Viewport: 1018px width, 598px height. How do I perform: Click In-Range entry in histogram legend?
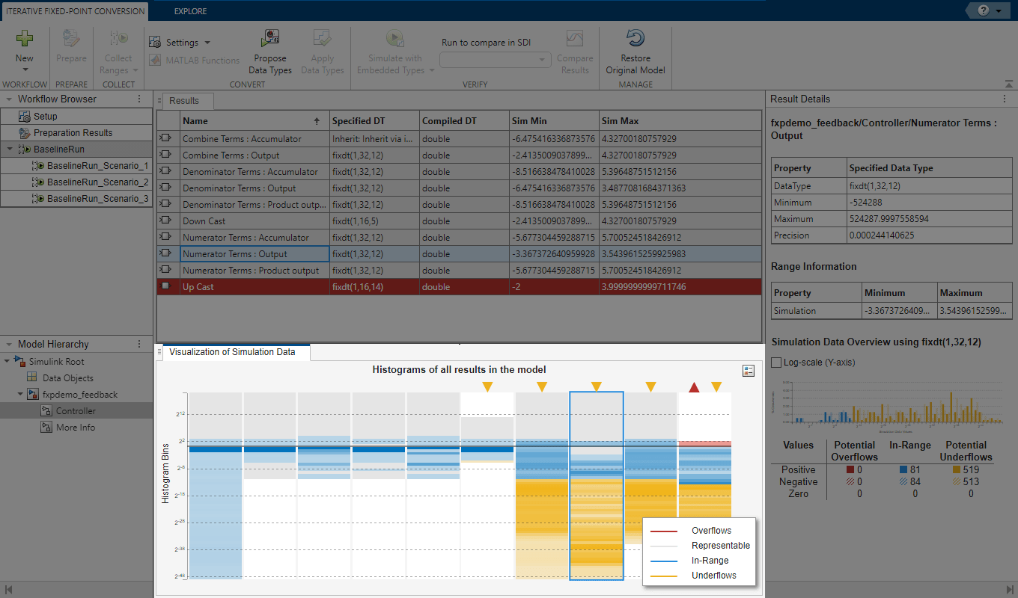coord(700,561)
